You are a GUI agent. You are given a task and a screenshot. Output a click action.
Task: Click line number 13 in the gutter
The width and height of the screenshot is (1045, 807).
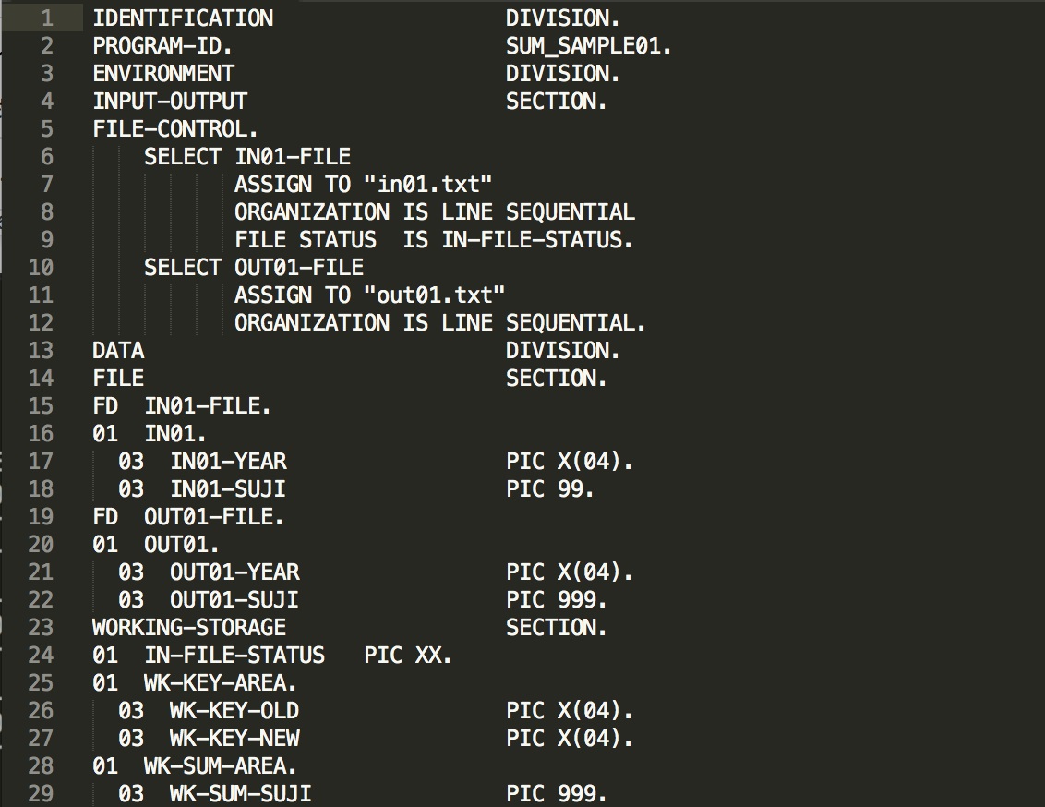[41, 351]
